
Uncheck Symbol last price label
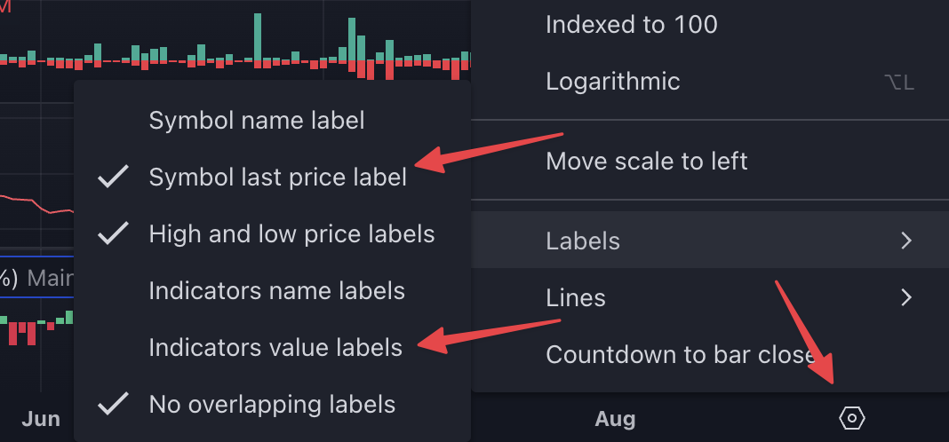[x=273, y=178]
